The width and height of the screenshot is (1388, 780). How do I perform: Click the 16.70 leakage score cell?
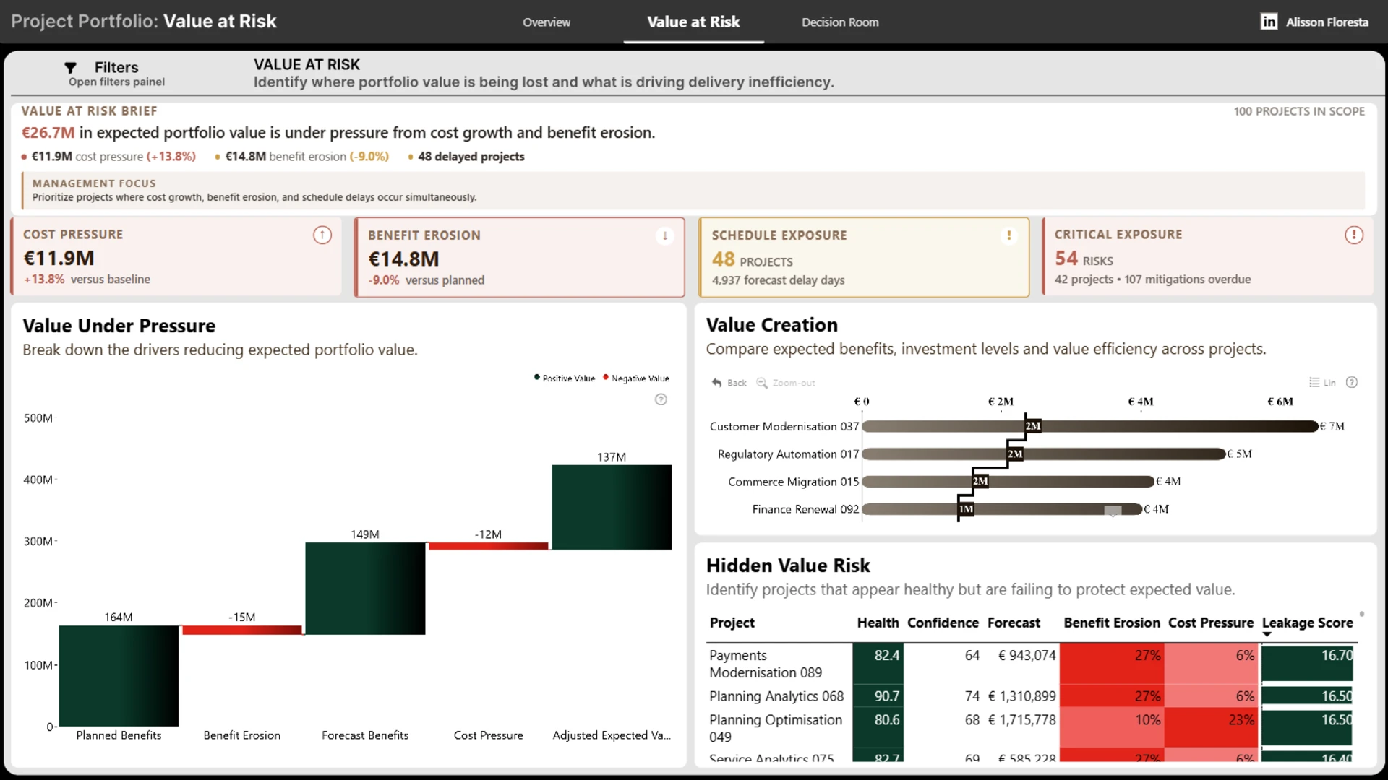click(1307, 662)
